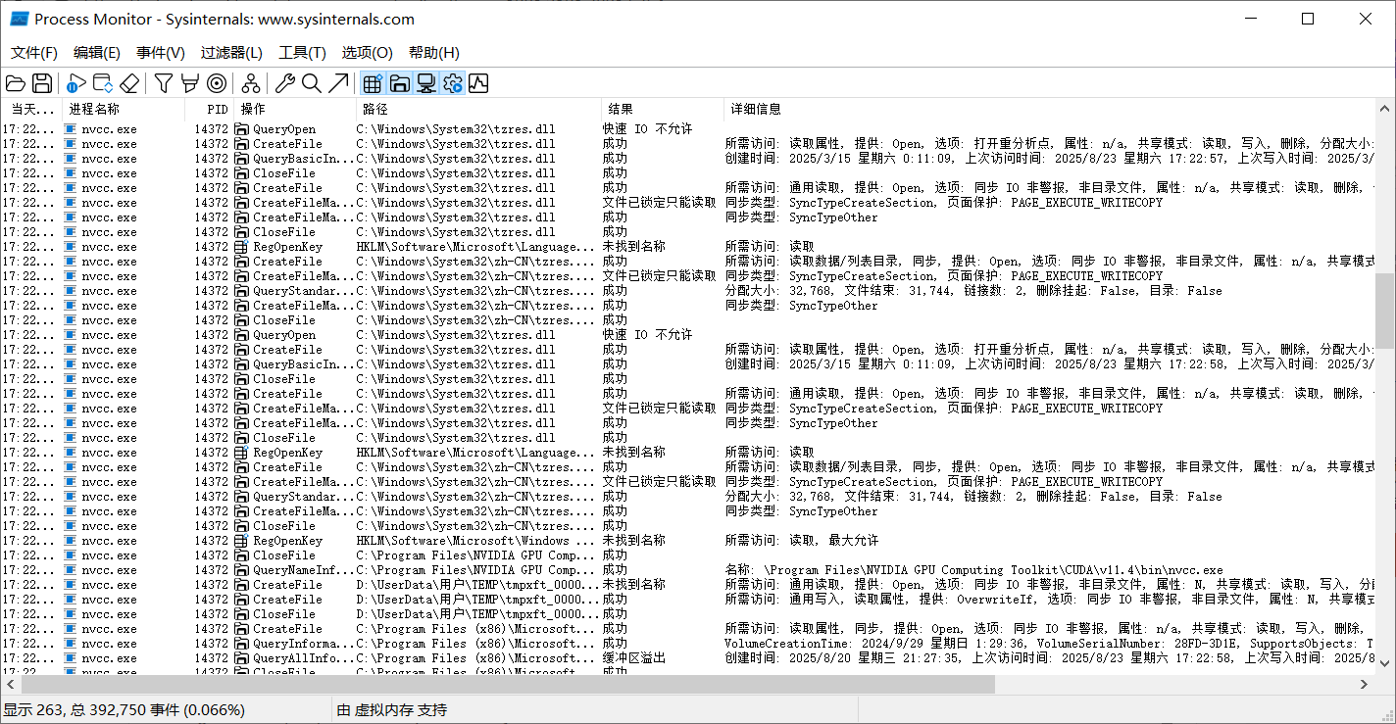Click the wrench Process Activity icon
The height and width of the screenshot is (724, 1396).
coord(285,83)
